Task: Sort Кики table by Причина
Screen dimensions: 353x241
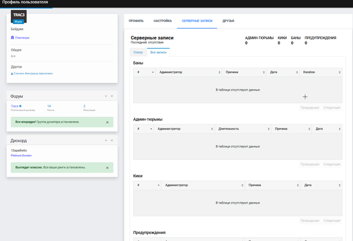Action: click(272, 185)
